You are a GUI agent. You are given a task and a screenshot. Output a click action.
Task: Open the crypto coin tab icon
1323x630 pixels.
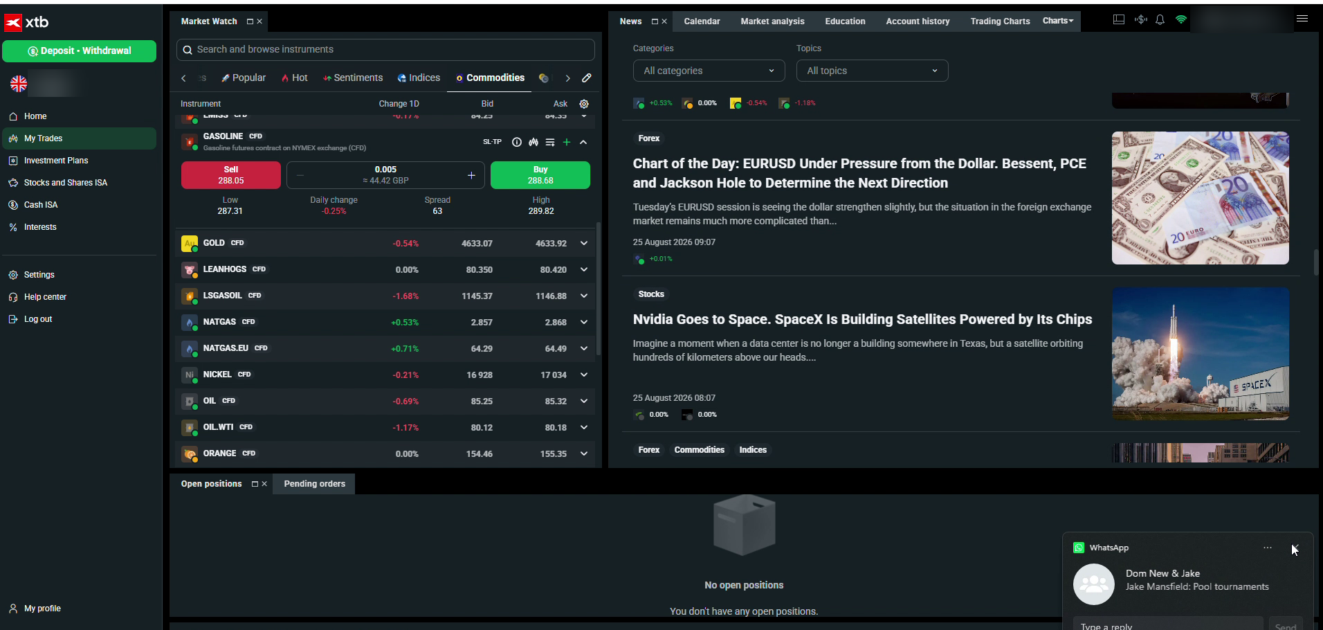[x=544, y=78]
